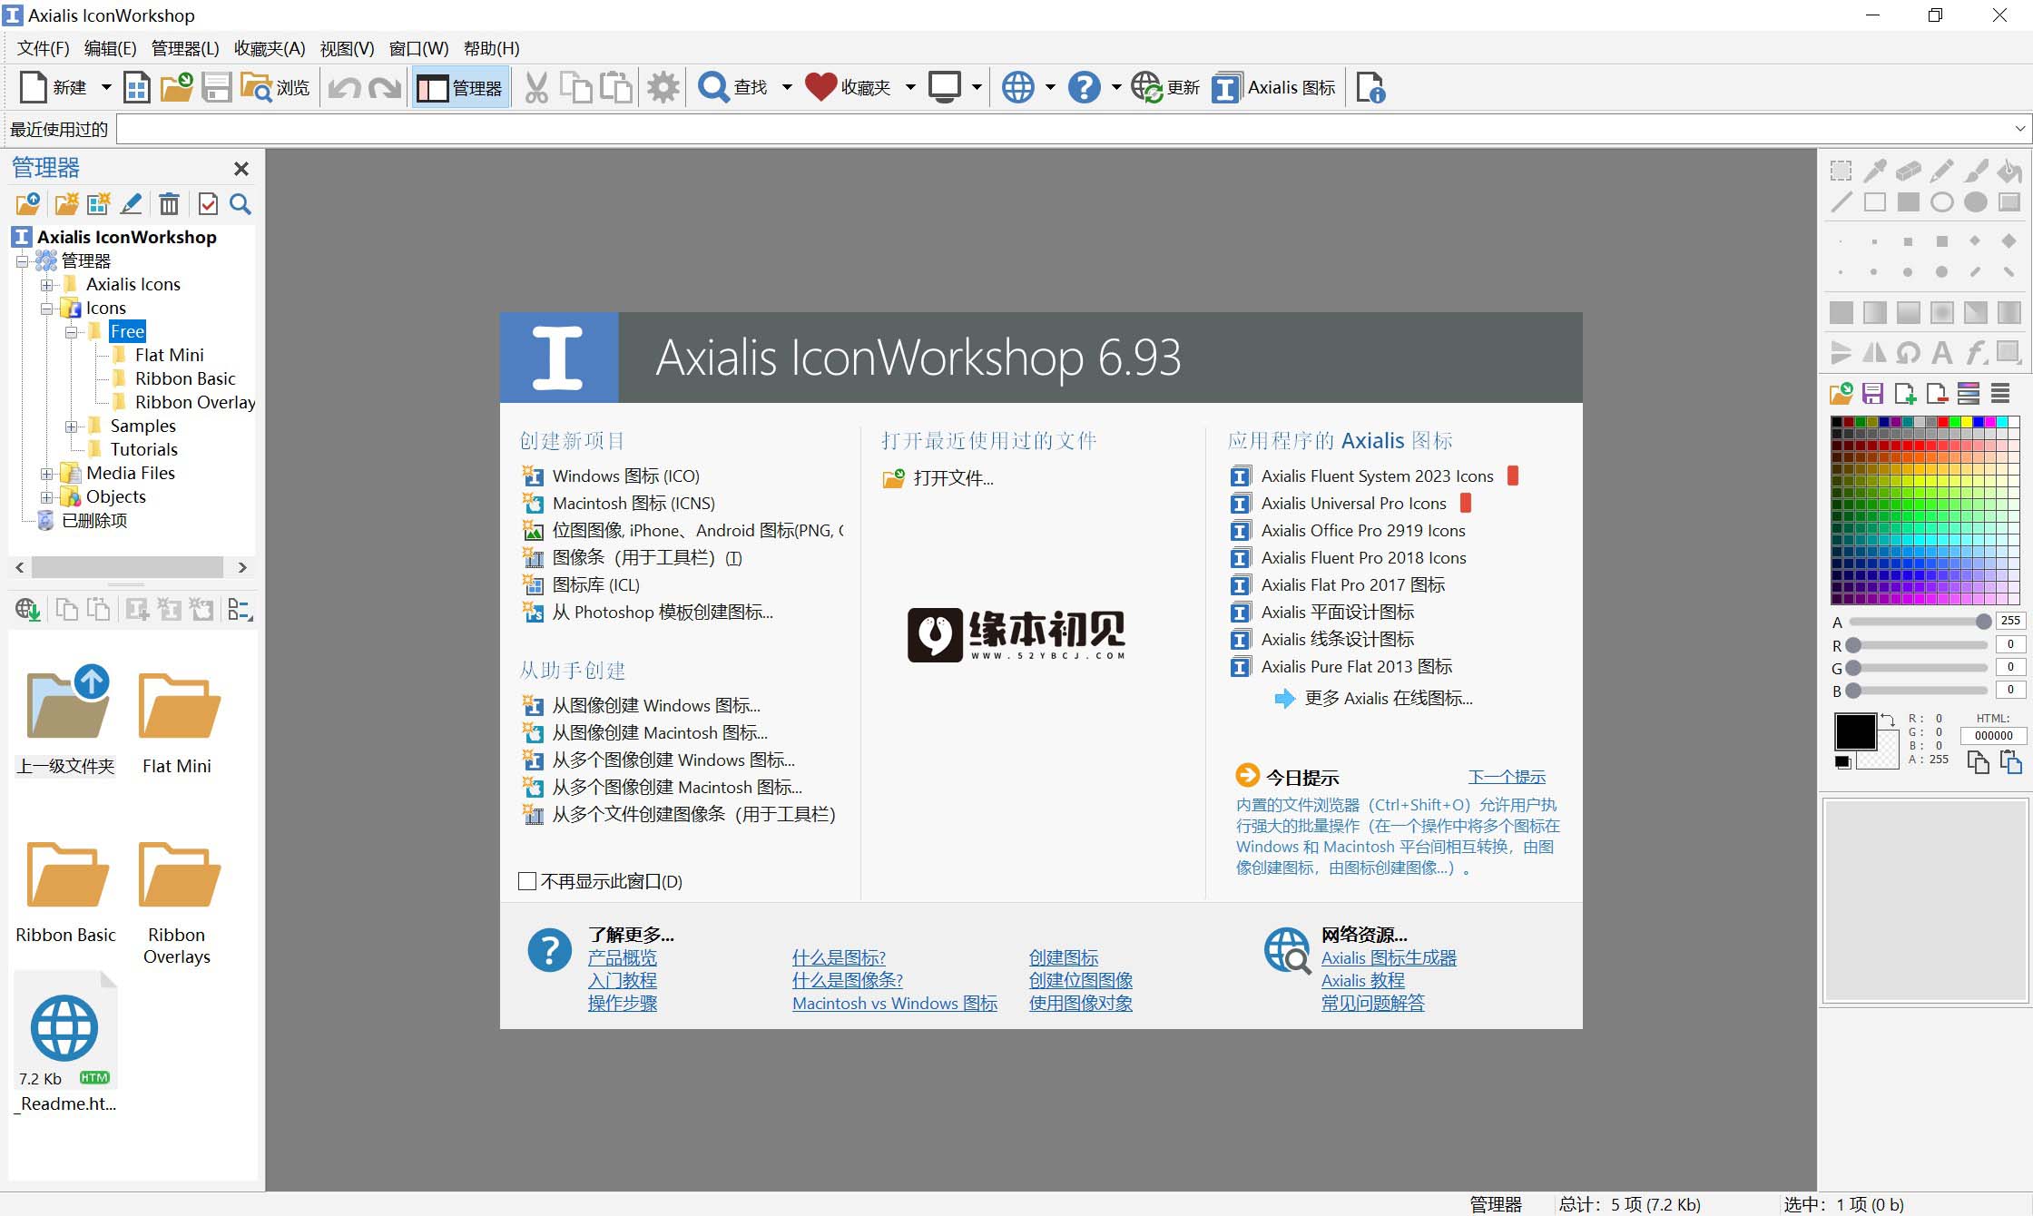
Task: Open the 收藏夹 toolbar dropdown arrow
Action: pyautogui.click(x=910, y=87)
